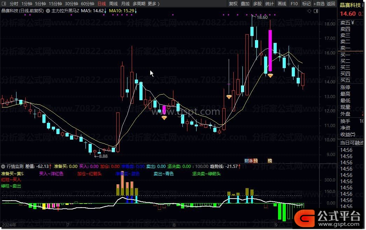Screen dimensions: 366x230
Task: Click the 买入~洋红色 legend text
Action: click(51, 174)
